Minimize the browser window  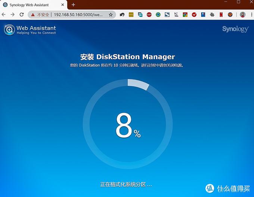226,2
